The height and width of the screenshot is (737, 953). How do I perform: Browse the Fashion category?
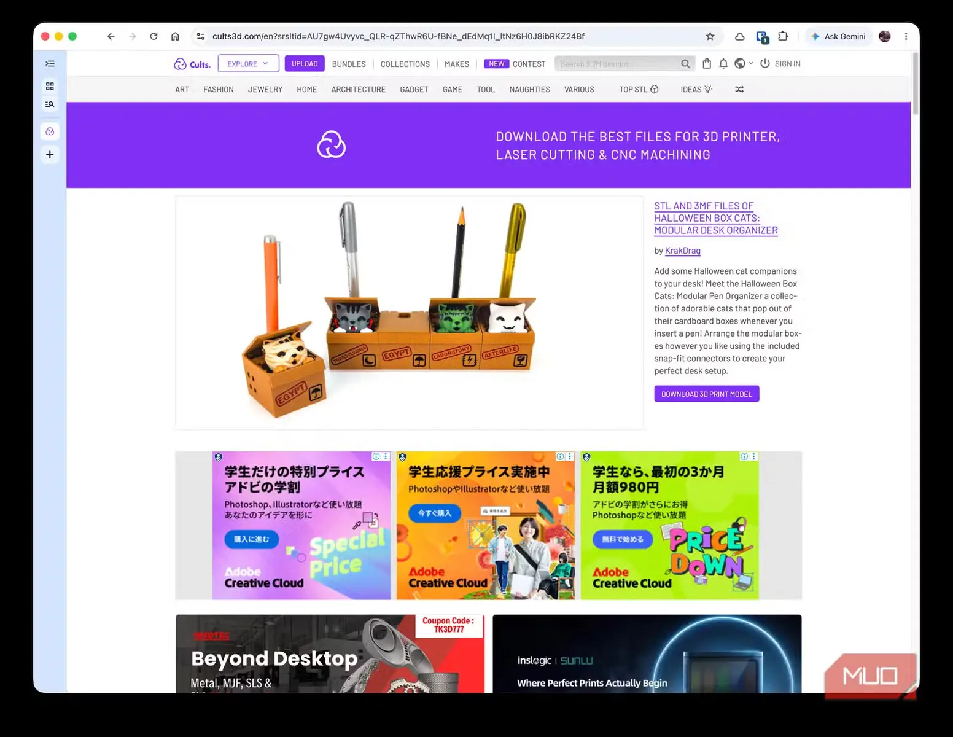tap(219, 90)
